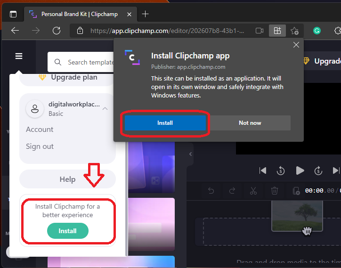Click the Duplicate clip icon
The width and height of the screenshot is (341, 268).
[296, 191]
